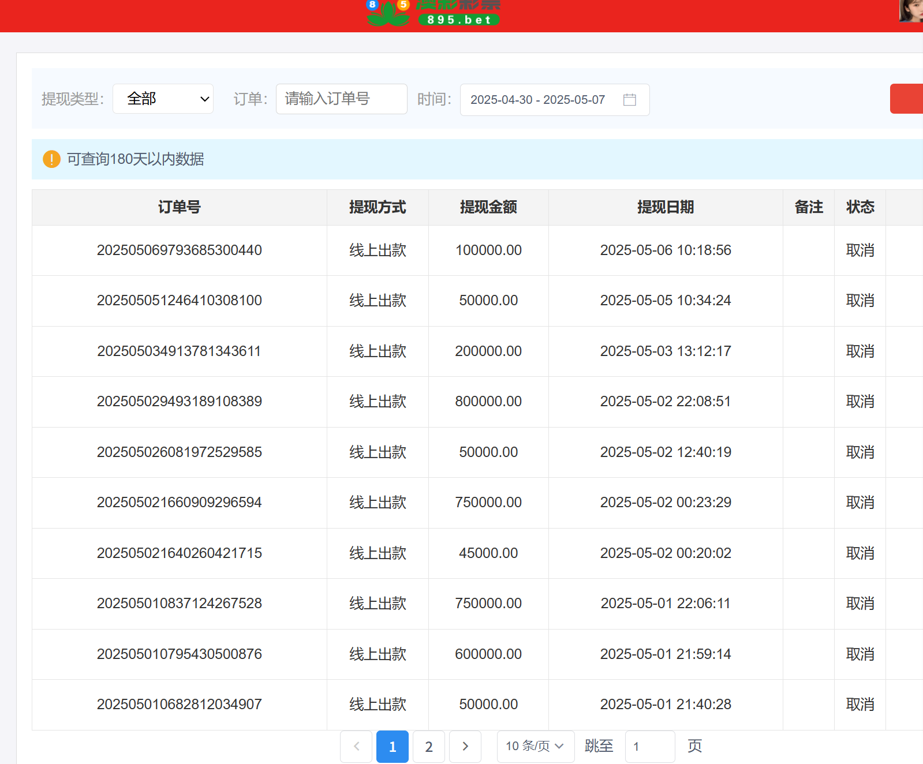Select page 1 in pagination
Viewport: 923px width, 764px height.
[x=393, y=746]
